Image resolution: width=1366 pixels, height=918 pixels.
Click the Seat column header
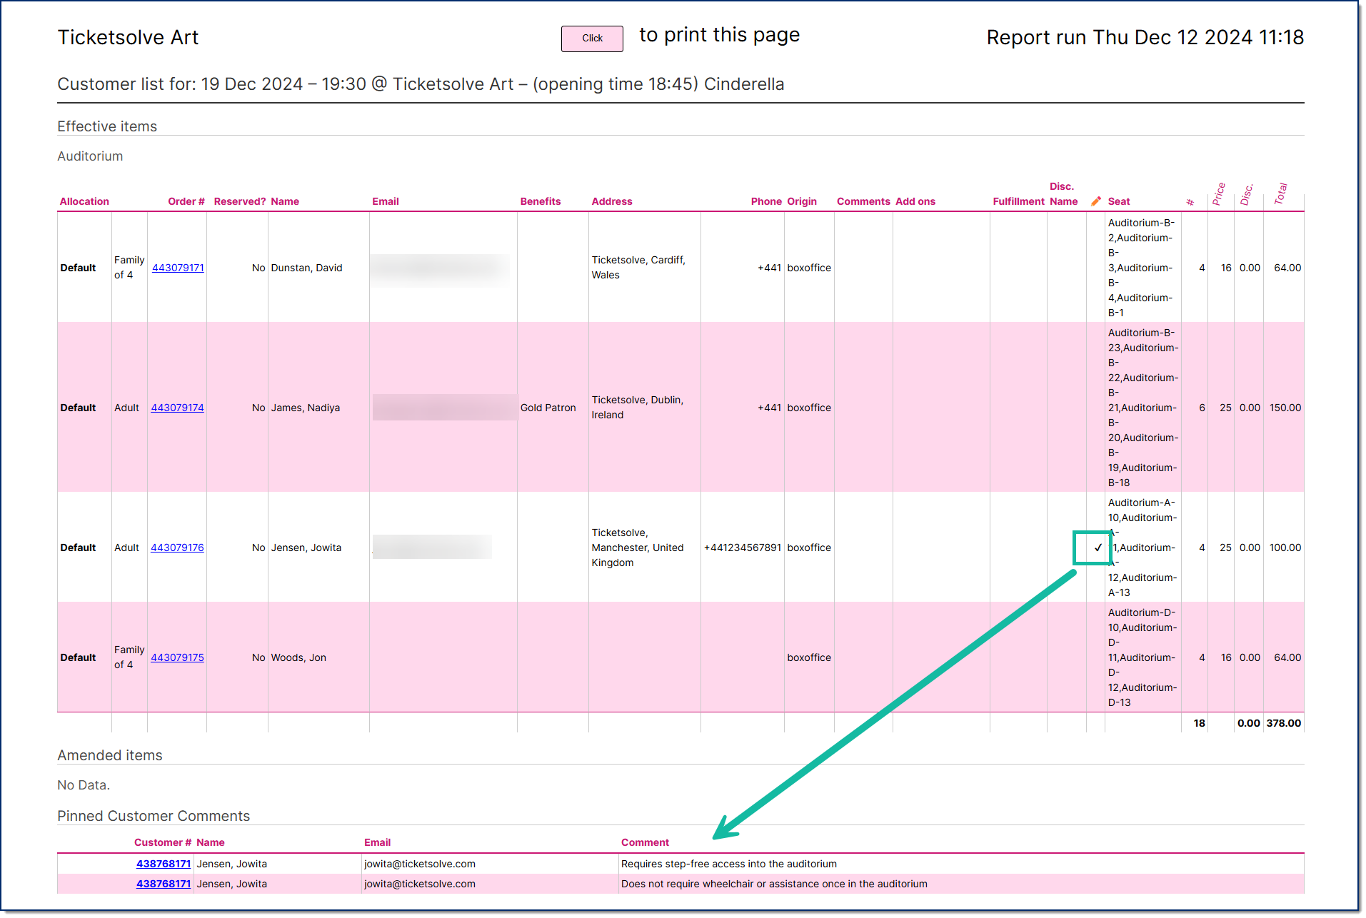coord(1118,201)
